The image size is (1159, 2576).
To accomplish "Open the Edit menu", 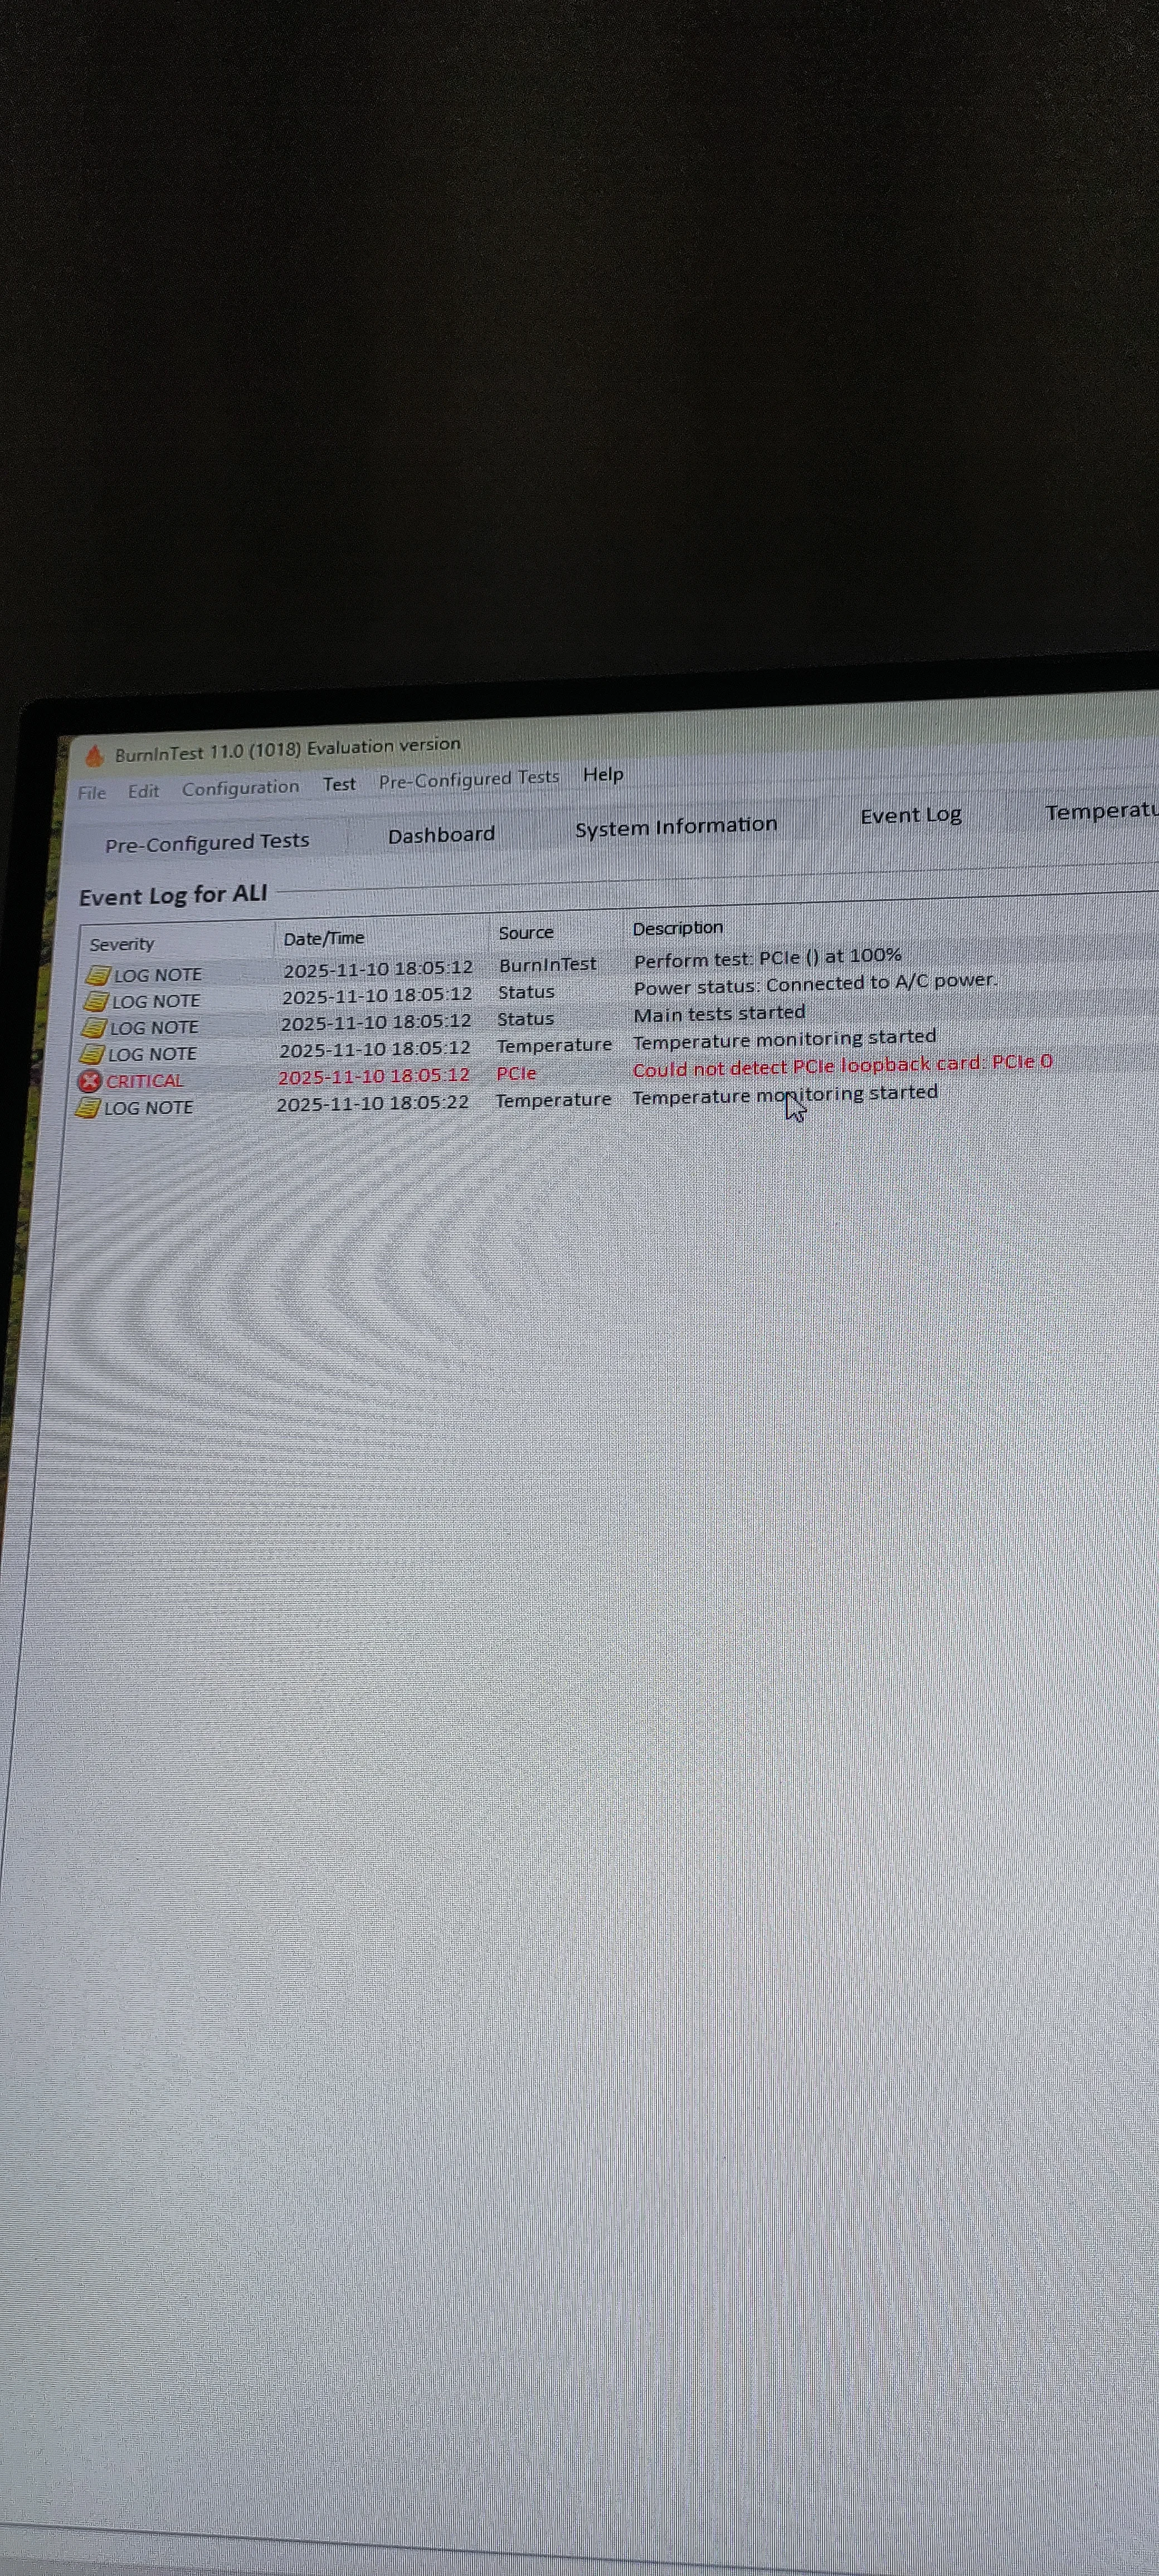I will pos(143,791).
